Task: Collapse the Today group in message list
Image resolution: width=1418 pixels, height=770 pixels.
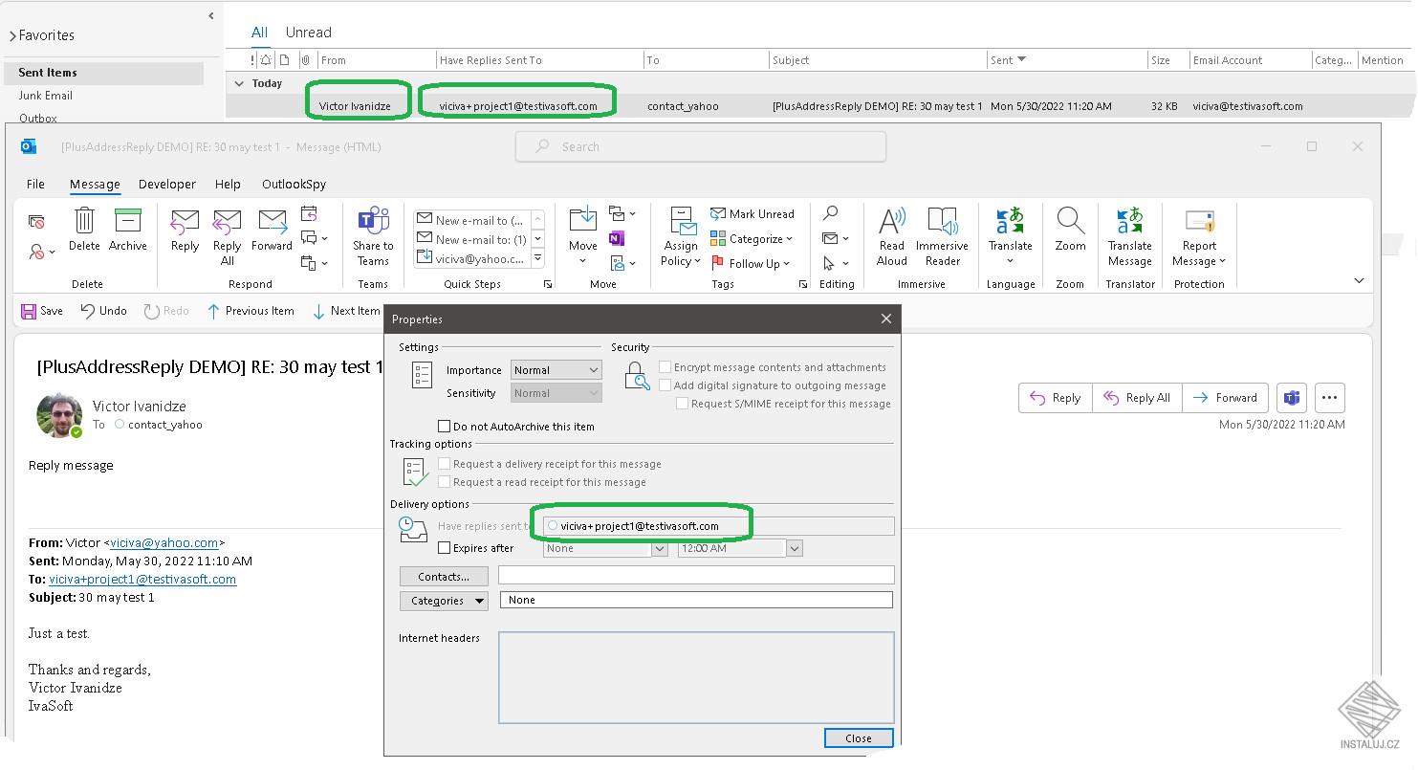Action: tap(239, 84)
